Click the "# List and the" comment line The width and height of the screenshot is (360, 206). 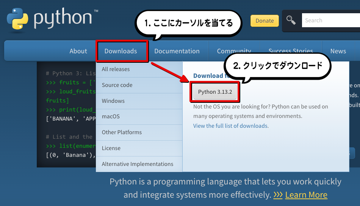coord(69,137)
